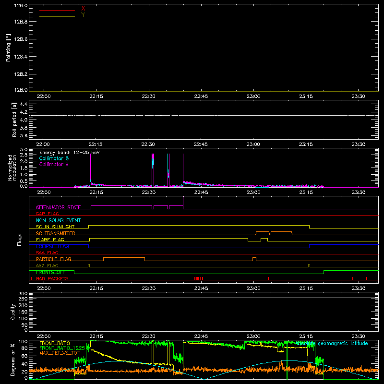Click the raised PARTICLE_FLAG segment near 22:20
Image resolution: width=384 pixels, height=384 pixels.
click(x=124, y=258)
